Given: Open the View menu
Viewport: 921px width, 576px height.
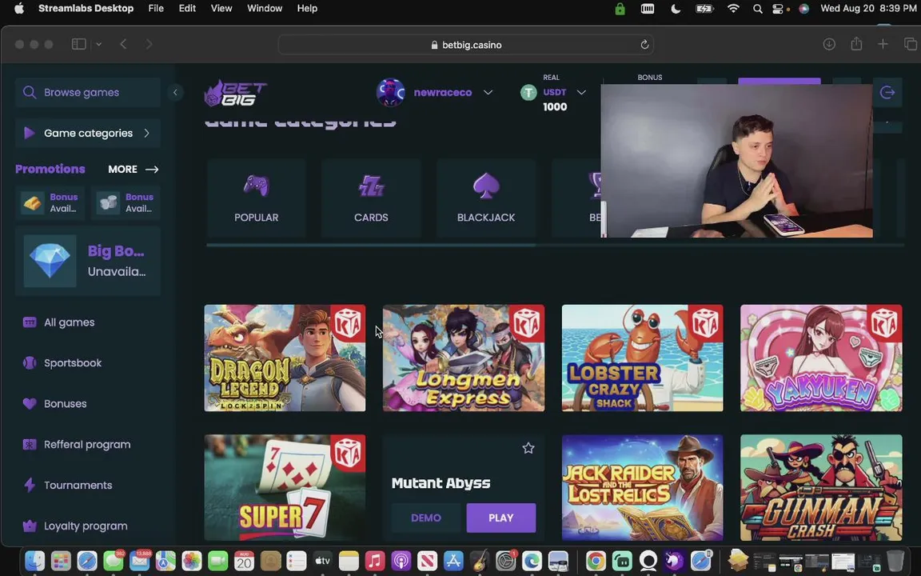Looking at the screenshot, I should click(221, 8).
